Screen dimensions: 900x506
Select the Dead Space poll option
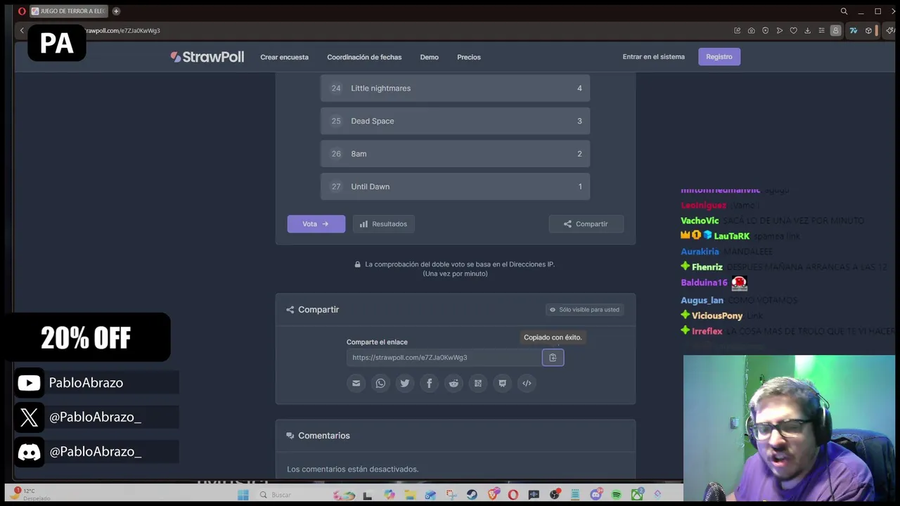pyautogui.click(x=455, y=121)
